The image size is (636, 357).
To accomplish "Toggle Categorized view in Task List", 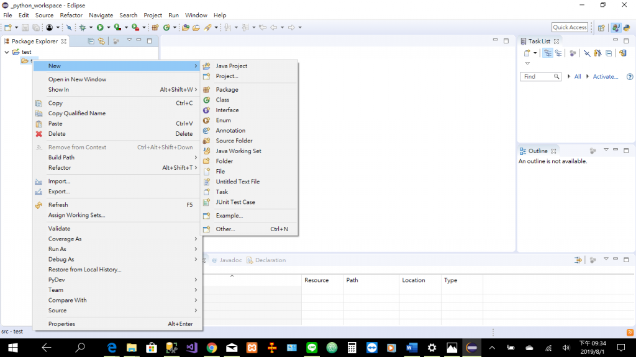I will click(548, 53).
